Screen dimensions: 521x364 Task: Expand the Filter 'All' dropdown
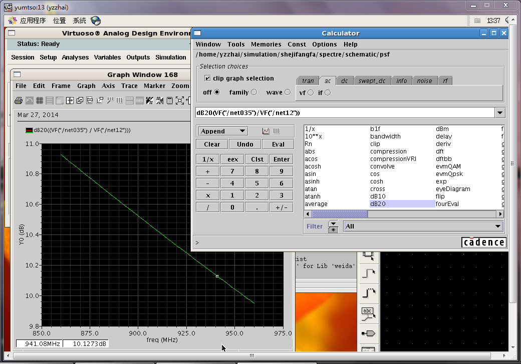tap(497, 226)
